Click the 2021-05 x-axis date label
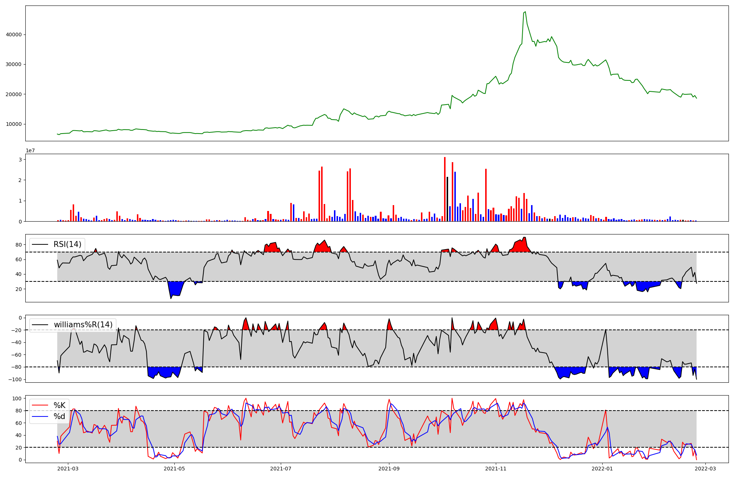The image size is (734, 477). 174,469
